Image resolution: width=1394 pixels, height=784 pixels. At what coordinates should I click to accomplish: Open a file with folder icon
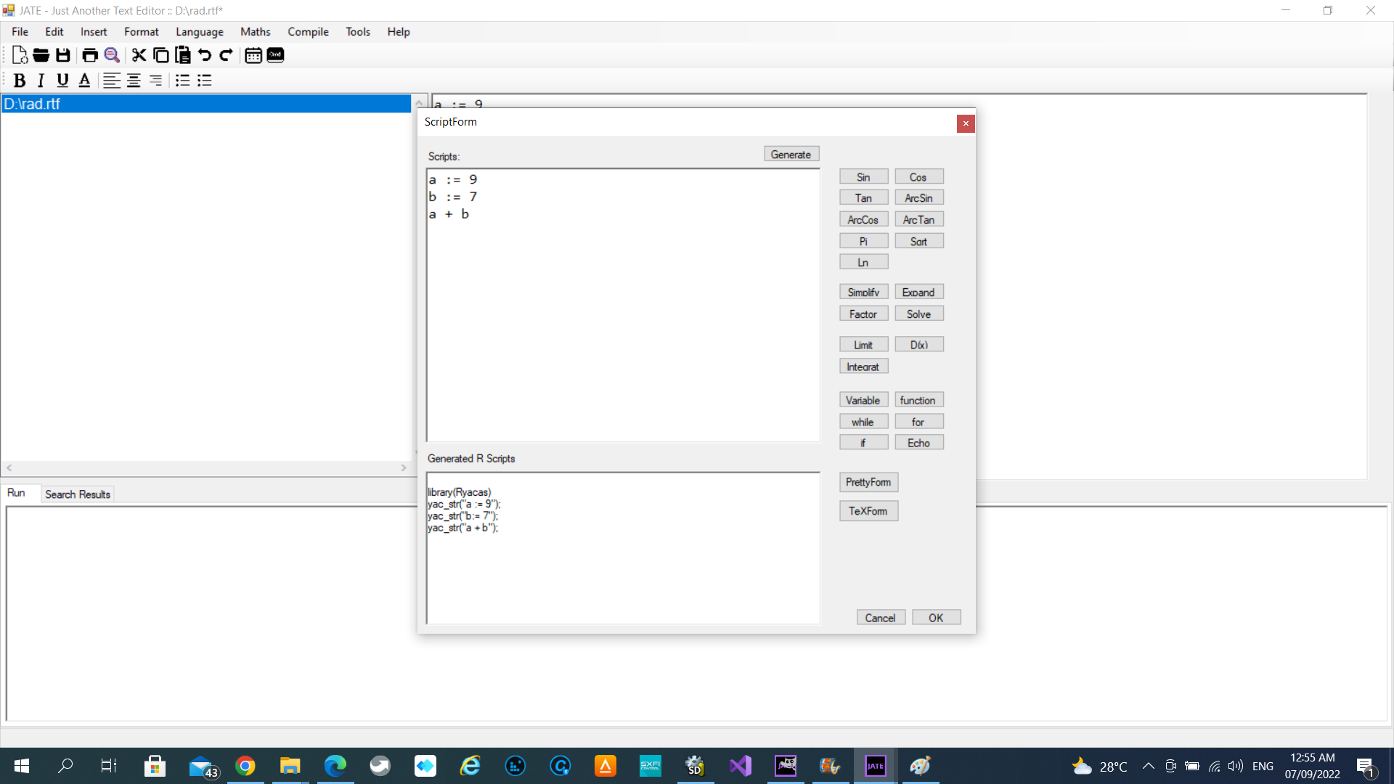[41, 55]
